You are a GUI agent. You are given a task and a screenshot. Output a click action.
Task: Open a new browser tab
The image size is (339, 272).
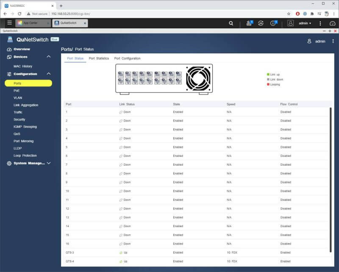61,6
